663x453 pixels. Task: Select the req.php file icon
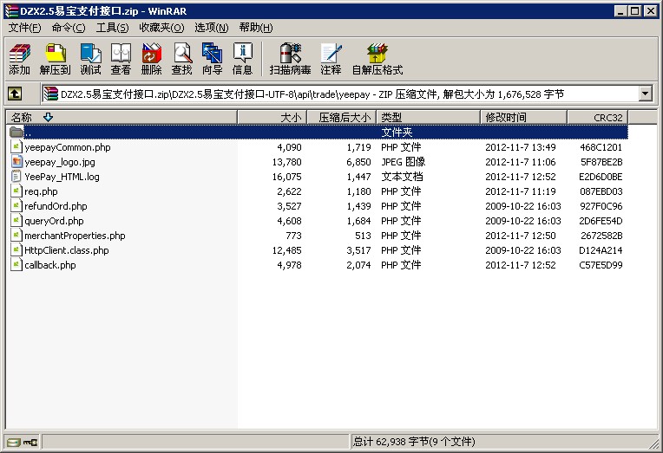tap(16, 191)
